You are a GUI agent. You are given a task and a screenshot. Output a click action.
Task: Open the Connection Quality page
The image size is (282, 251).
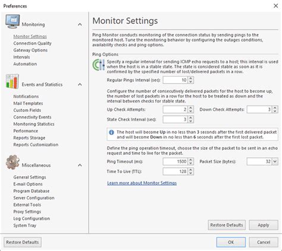pos(32,43)
